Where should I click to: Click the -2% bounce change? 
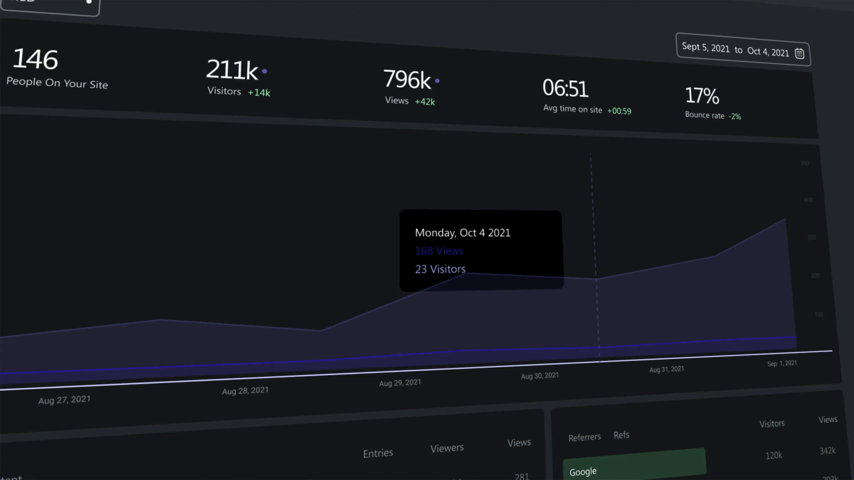[734, 116]
